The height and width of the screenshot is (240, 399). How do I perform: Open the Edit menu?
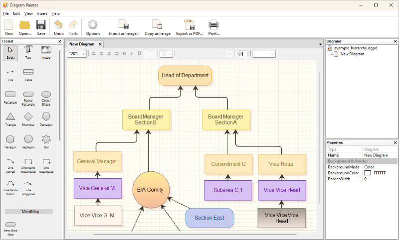[16, 13]
